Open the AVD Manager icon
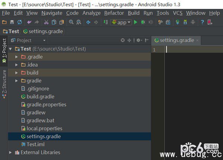The width and height of the screenshot is (223, 160). point(185,22)
